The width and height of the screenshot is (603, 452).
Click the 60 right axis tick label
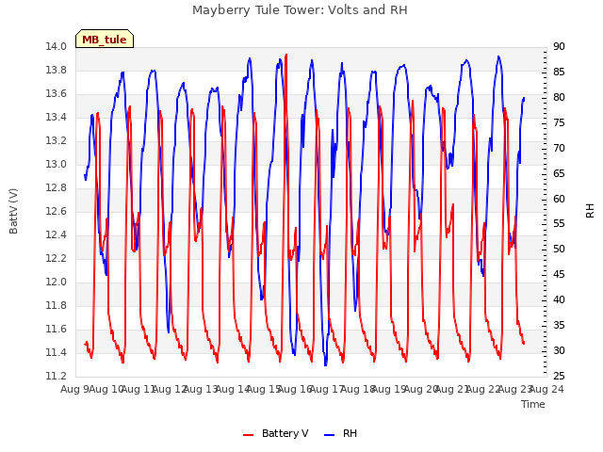[559, 199]
